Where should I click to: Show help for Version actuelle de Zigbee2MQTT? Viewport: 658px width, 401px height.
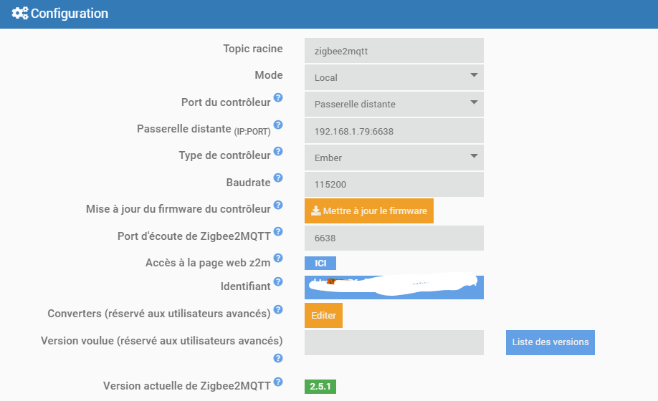click(278, 382)
